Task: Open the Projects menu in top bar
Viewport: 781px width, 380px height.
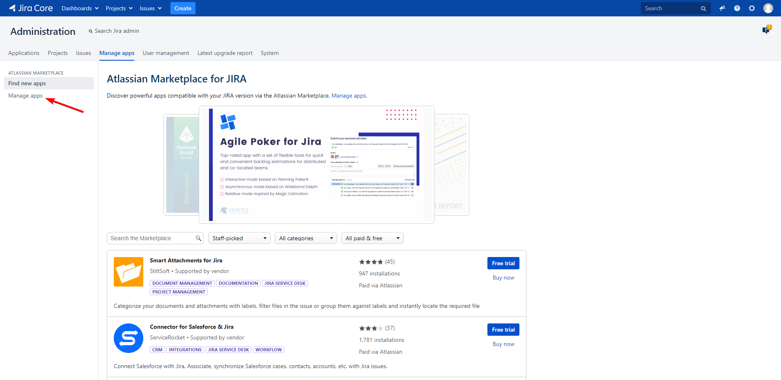Action: [119, 8]
